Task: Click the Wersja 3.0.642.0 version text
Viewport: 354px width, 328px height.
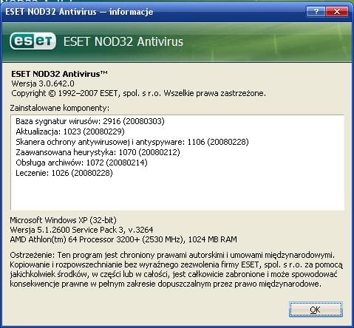Action: [43, 83]
